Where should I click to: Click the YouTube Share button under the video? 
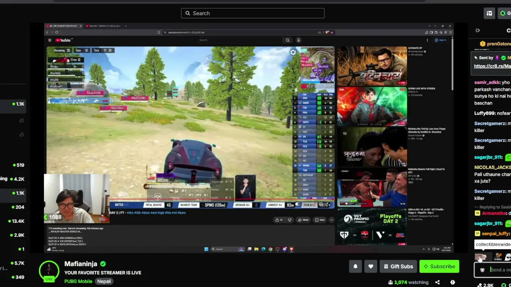point(303,220)
